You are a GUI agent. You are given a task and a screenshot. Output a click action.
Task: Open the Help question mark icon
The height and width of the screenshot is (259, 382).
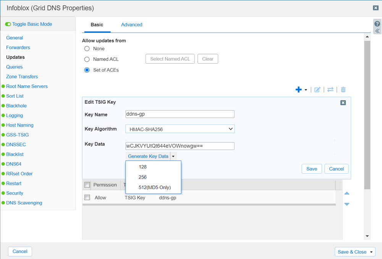[x=377, y=24]
